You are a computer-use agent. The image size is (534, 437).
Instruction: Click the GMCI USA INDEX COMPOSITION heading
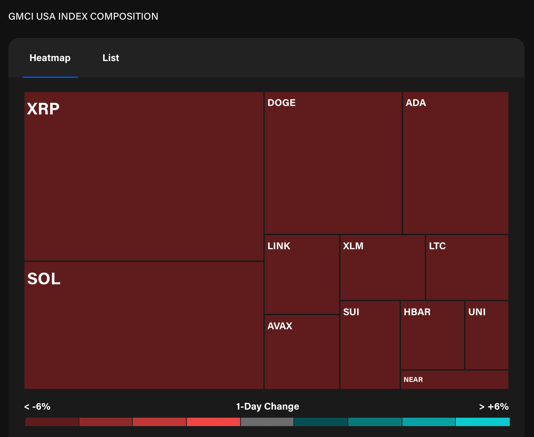tap(83, 16)
